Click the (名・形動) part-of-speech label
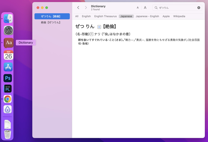The width and height of the screenshot is (208, 142). (x=83, y=34)
